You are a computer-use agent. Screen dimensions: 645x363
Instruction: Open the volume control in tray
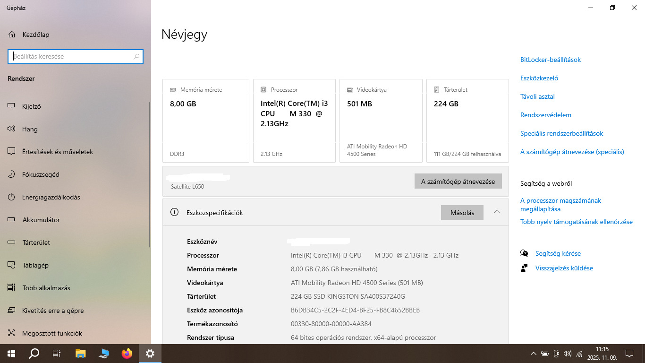pos(568,353)
